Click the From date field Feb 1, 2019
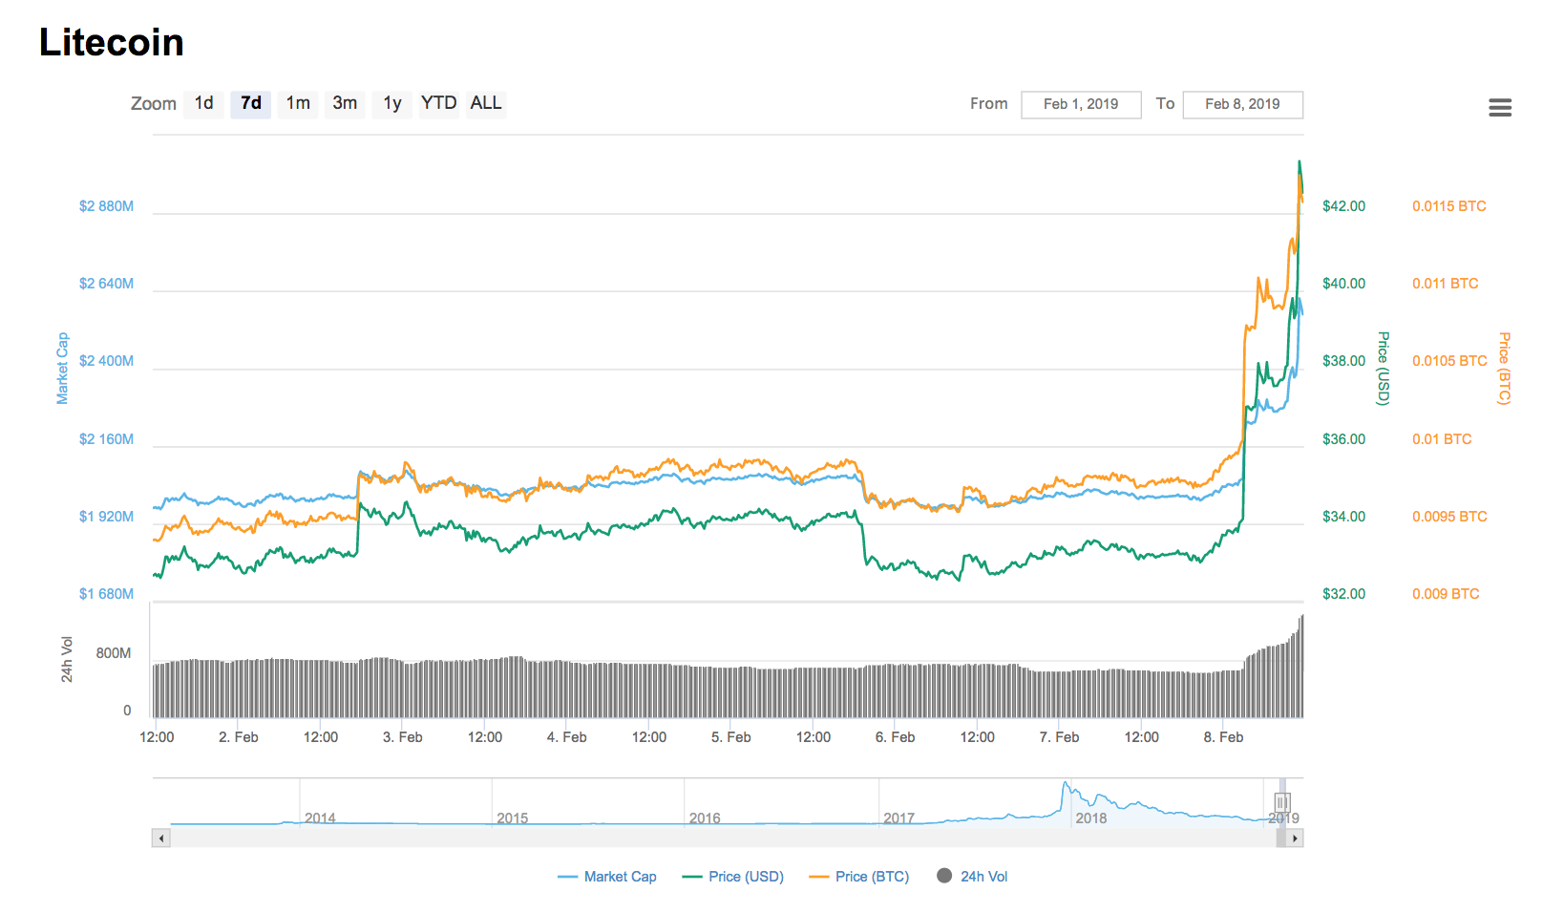The width and height of the screenshot is (1543, 913). [x=1081, y=104]
